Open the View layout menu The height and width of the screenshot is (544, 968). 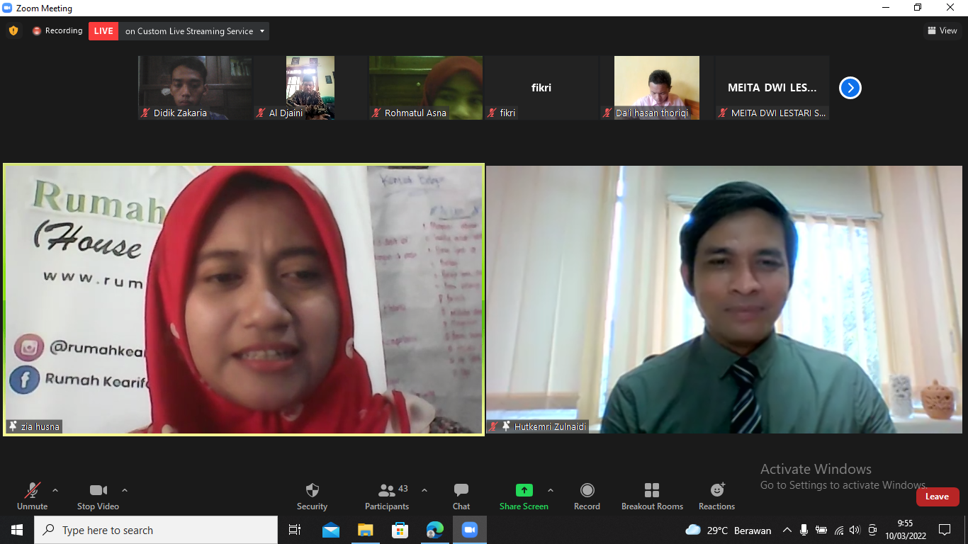(942, 30)
